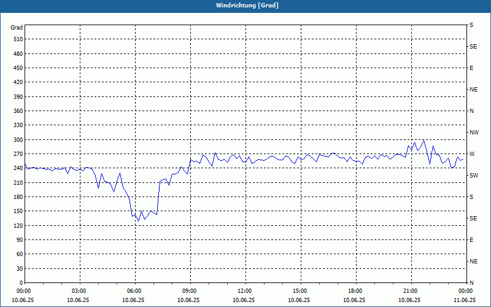Image resolution: width=491 pixels, height=307 pixels.
Task: Click the 270 degree axis label
Action: pyautogui.click(x=18, y=154)
